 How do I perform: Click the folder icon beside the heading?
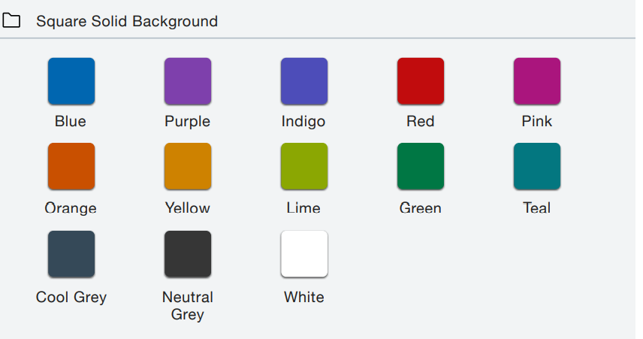pyautogui.click(x=11, y=20)
